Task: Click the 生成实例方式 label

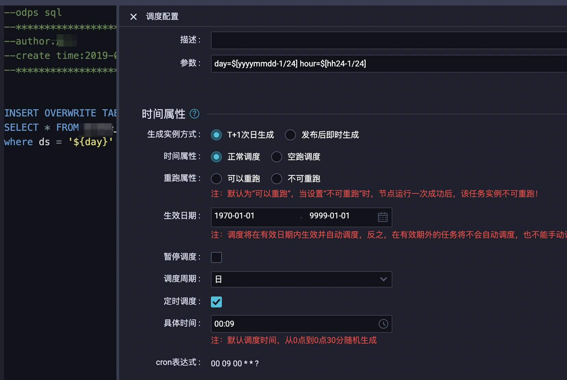Action: tap(174, 134)
